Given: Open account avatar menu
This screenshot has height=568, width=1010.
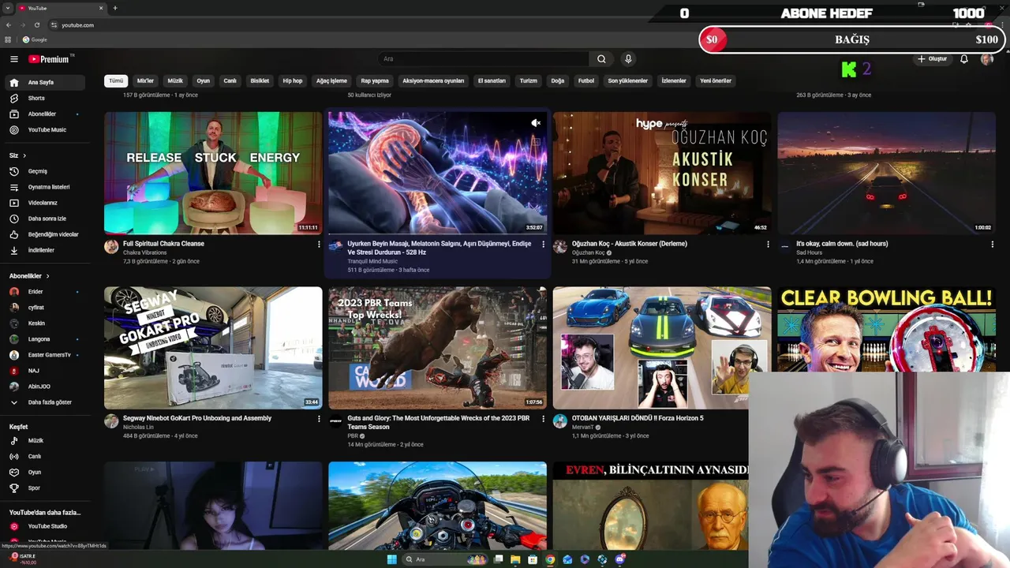Looking at the screenshot, I should [986, 59].
